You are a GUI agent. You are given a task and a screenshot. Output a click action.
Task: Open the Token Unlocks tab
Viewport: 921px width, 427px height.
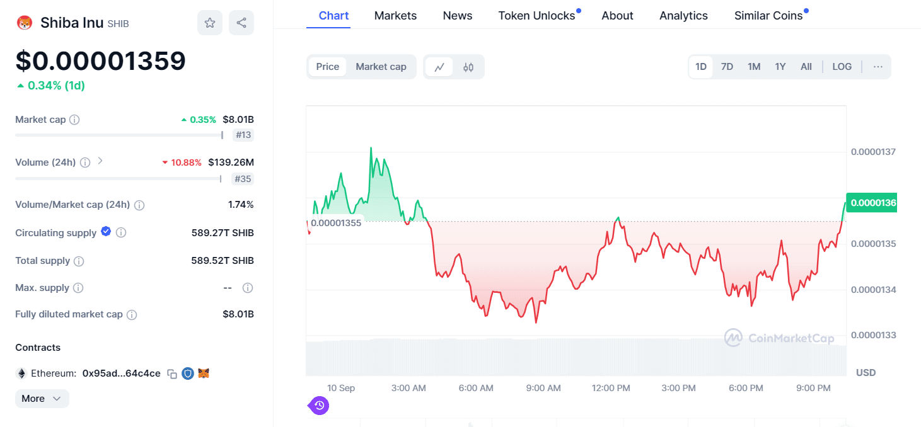coord(537,15)
